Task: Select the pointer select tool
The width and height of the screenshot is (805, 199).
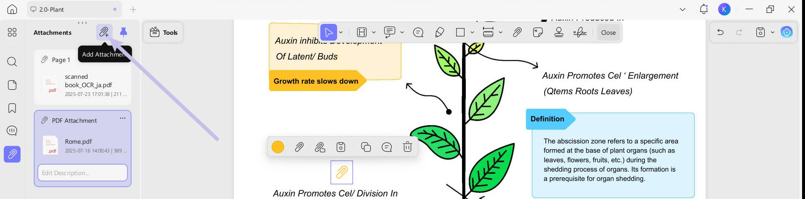Action: 329,32
